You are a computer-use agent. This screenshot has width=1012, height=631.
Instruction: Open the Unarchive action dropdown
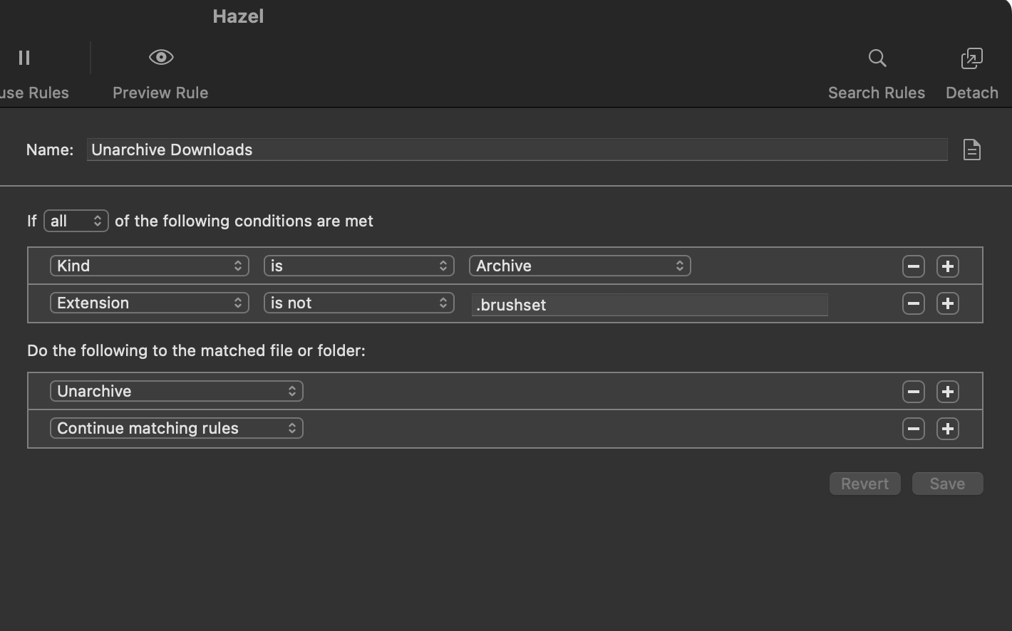pyautogui.click(x=177, y=391)
